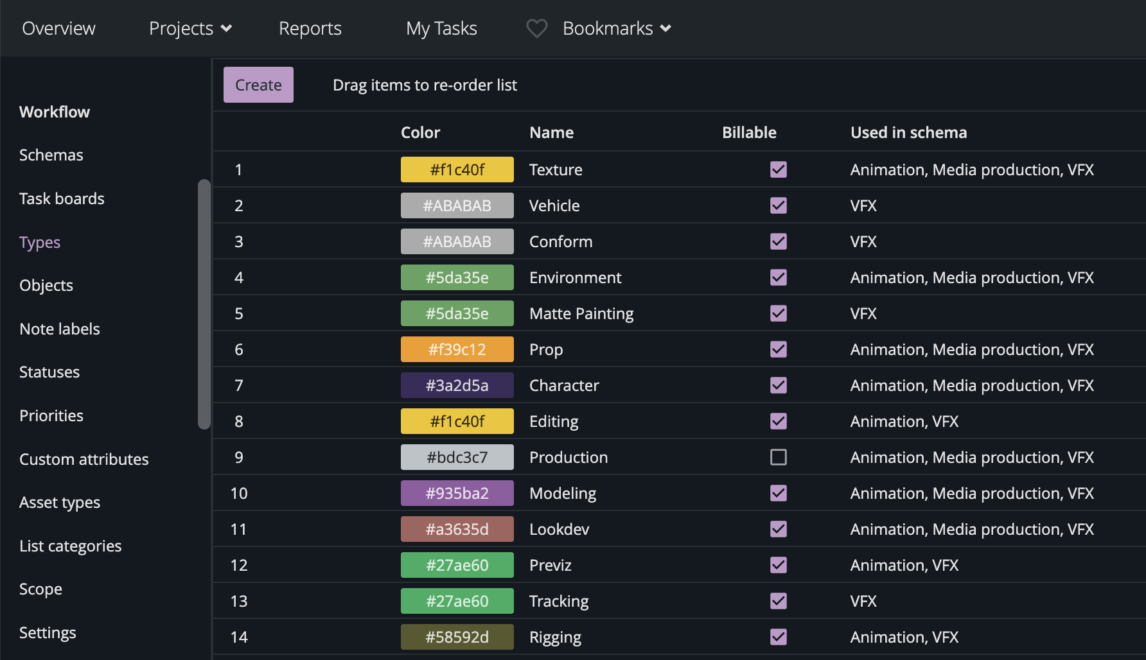Click the #935ba2 color swatch for Modeling

point(457,493)
